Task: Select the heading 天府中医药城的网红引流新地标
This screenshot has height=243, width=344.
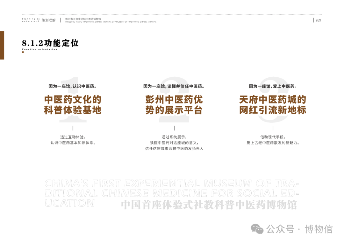Action: 273,105
